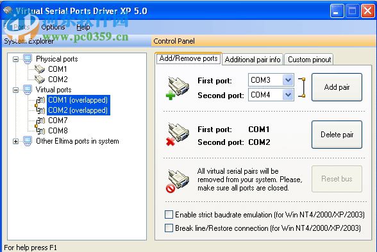Image resolution: width=377 pixels, height=252 pixels.
Task: Collapse the Physical ports tree node
Action: pos(15,59)
